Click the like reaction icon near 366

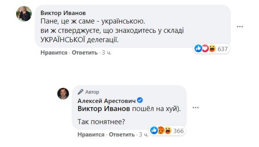[x=154, y=131]
